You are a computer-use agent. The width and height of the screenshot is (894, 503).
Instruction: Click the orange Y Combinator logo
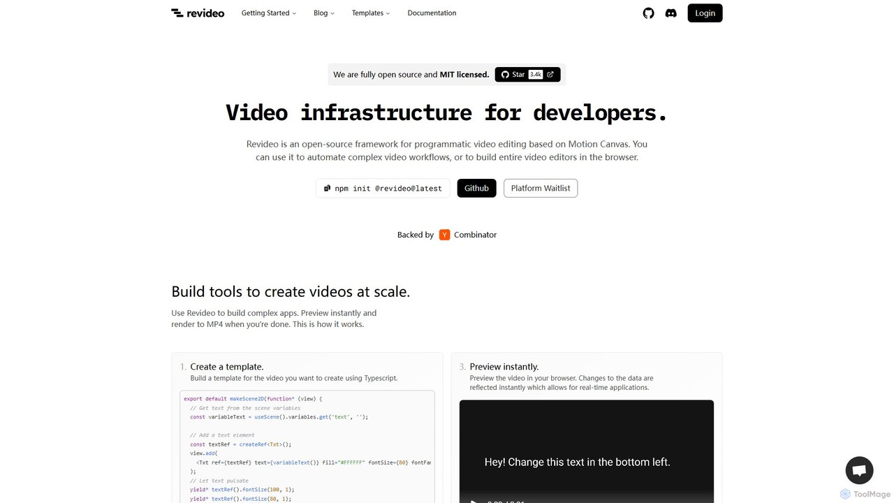coord(444,235)
